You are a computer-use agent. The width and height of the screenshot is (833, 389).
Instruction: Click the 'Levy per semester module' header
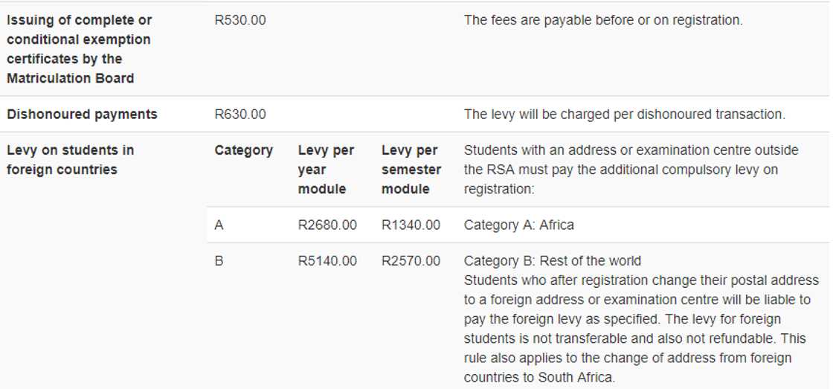pos(411,170)
